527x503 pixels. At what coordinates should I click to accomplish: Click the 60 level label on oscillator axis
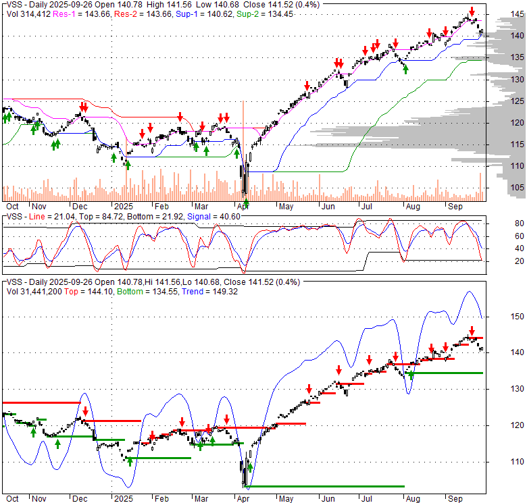[x=520, y=236]
